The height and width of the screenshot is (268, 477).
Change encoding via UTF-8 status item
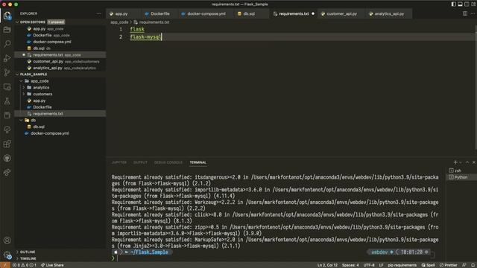point(369,265)
